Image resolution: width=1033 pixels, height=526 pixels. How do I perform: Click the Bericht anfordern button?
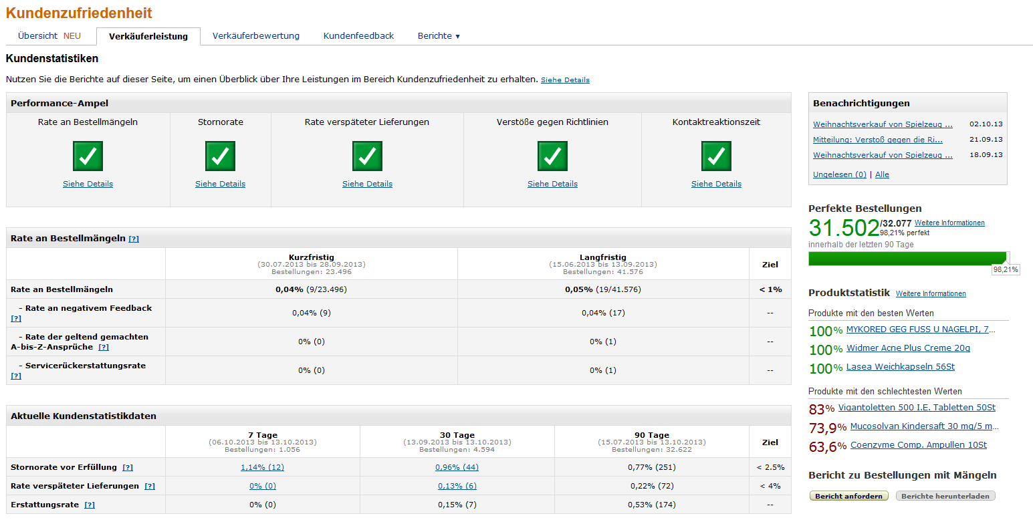pos(849,496)
